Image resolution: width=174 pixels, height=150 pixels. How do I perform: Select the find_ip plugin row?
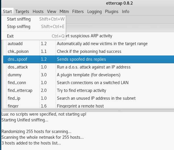pos(88,98)
